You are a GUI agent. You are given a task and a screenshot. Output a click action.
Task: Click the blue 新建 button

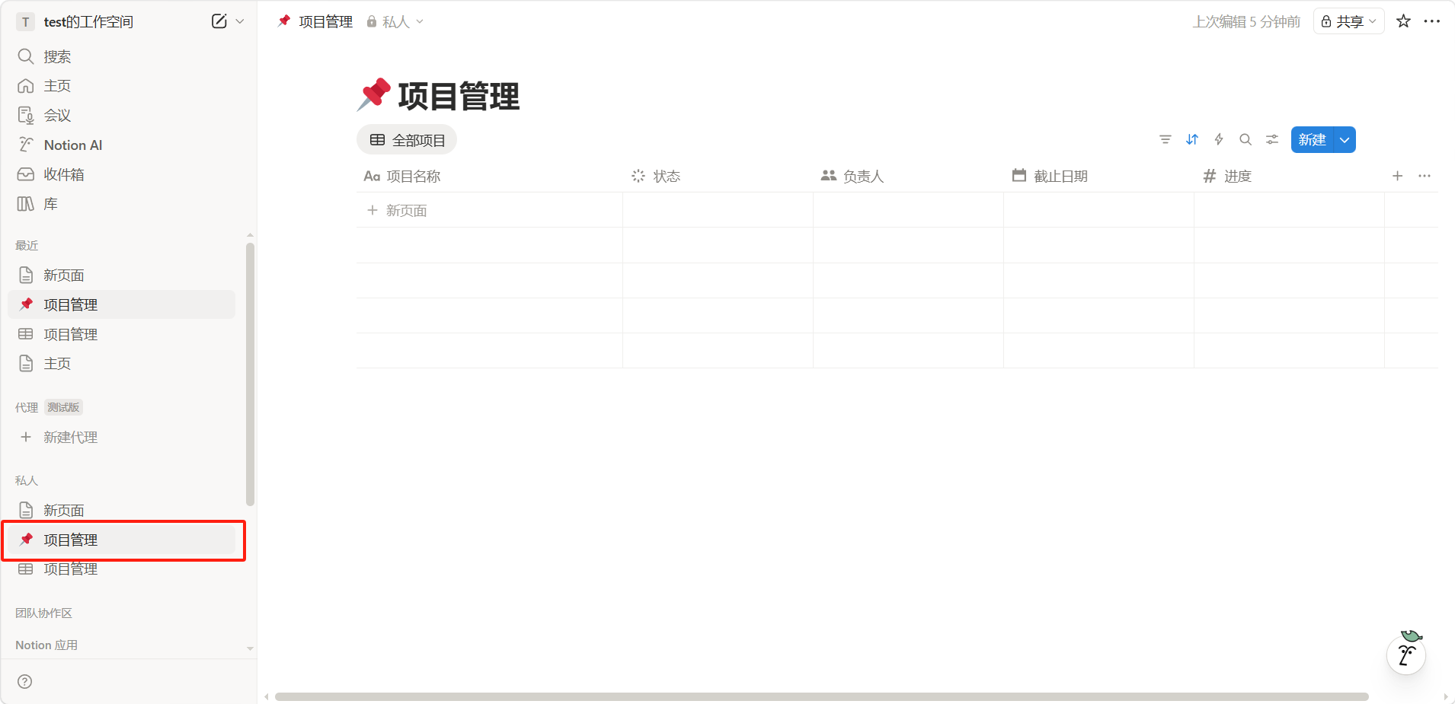point(1312,140)
